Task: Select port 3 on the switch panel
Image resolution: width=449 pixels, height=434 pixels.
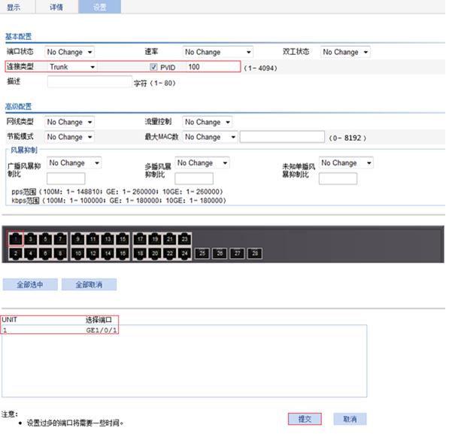Action: pyautogui.click(x=30, y=239)
